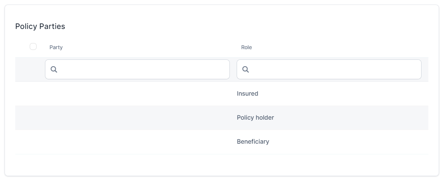The height and width of the screenshot is (181, 444).
Task: Click the selection cell of the Policy holder row
Action: click(30, 117)
